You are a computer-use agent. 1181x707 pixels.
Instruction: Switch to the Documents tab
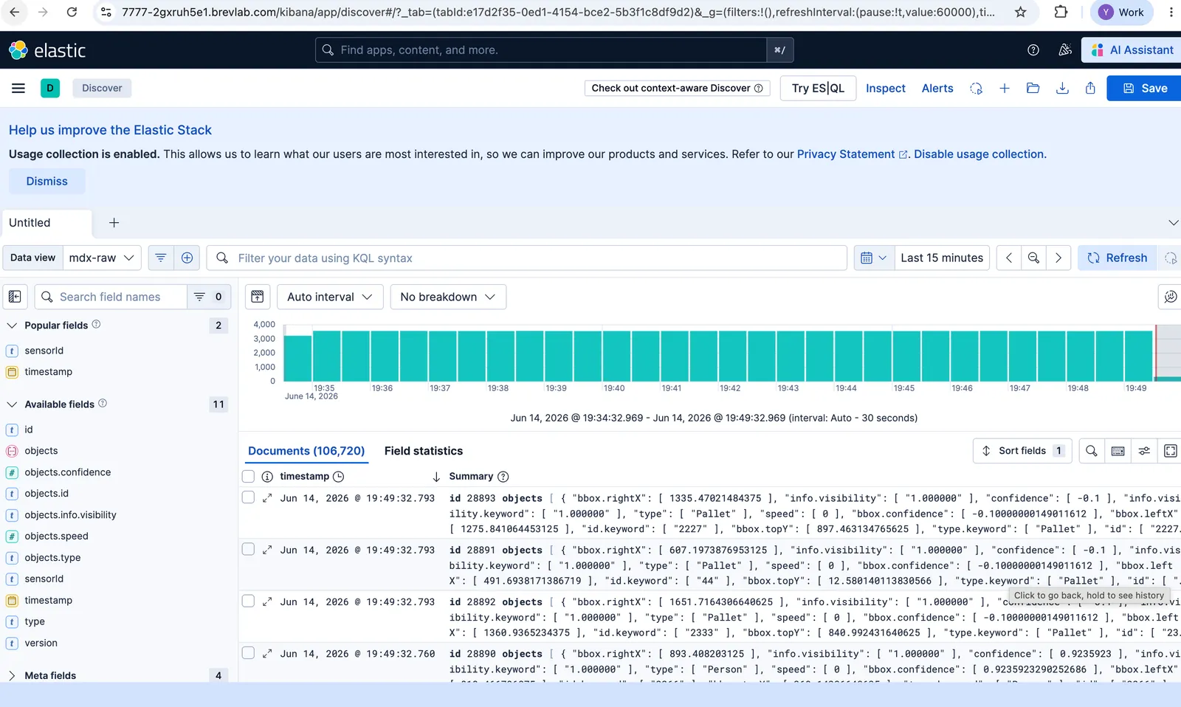(306, 451)
